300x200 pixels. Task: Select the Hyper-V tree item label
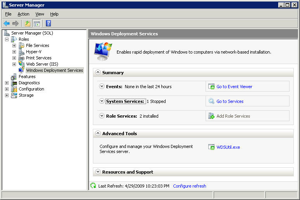[x=34, y=52]
